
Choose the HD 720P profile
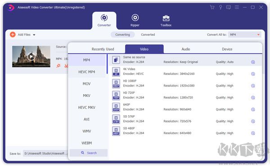click(185, 96)
